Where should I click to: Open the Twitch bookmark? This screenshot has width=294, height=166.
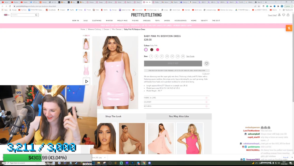click(x=88, y=10)
